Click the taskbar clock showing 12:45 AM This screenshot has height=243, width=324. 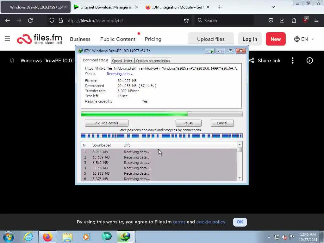[308, 237]
